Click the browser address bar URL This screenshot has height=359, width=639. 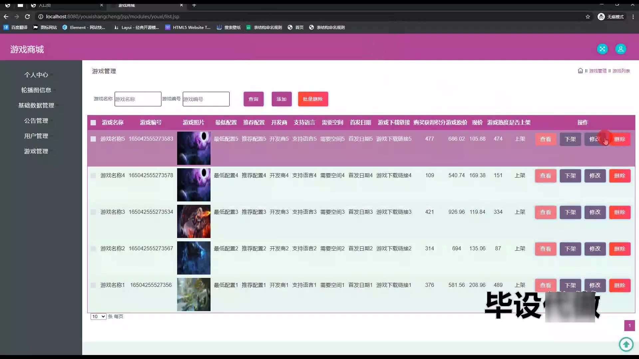coord(112,17)
